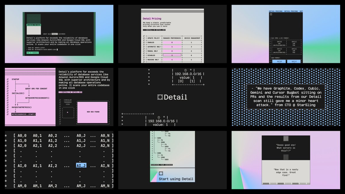
Task: Open the ABOUT nav item
Action: point(45,34)
